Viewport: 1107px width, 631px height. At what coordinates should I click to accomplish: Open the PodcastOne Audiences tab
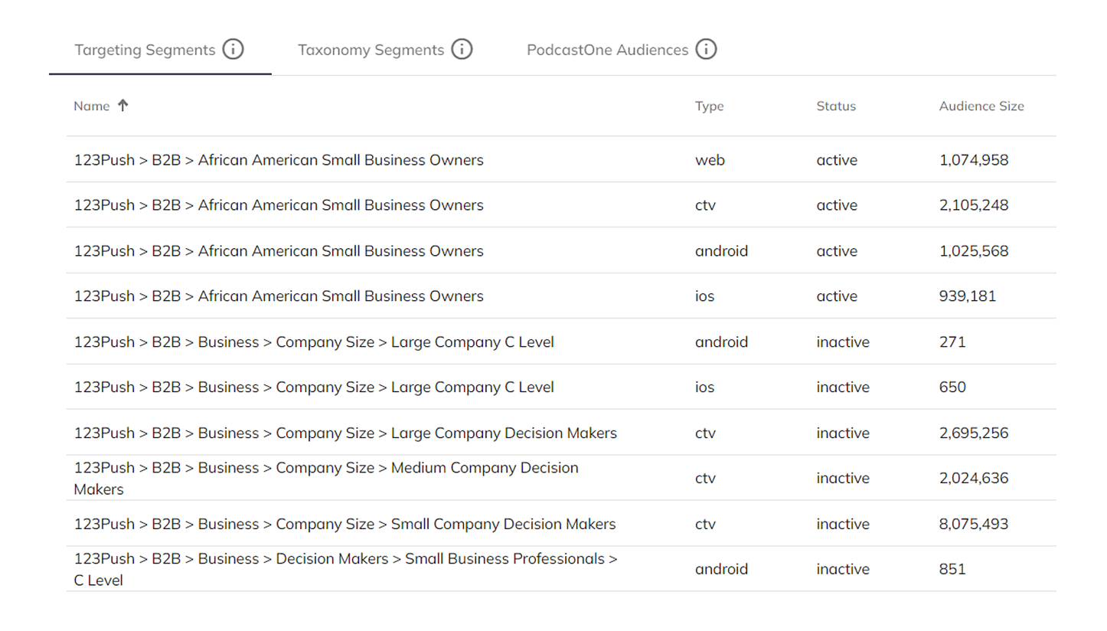(607, 49)
